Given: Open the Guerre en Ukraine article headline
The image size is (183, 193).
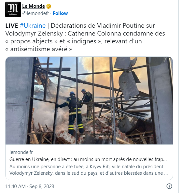Looking at the screenshot, I should (x=88, y=159).
